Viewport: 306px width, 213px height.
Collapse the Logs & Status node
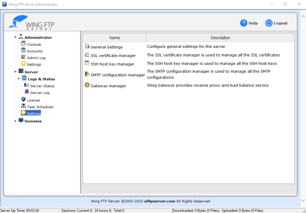(19, 79)
